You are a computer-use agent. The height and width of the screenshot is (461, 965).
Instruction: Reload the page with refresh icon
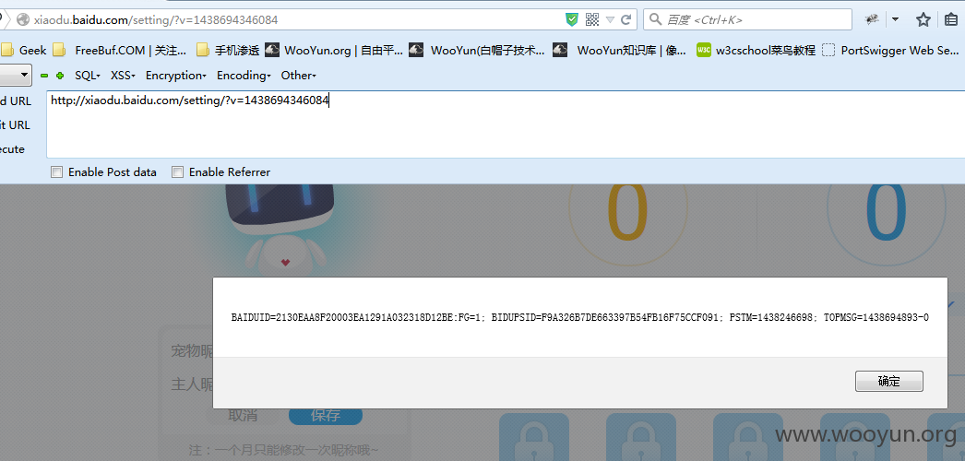tap(625, 19)
